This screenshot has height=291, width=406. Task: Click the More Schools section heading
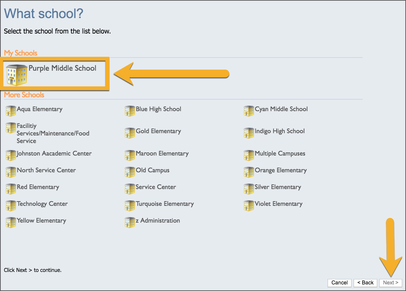[24, 95]
